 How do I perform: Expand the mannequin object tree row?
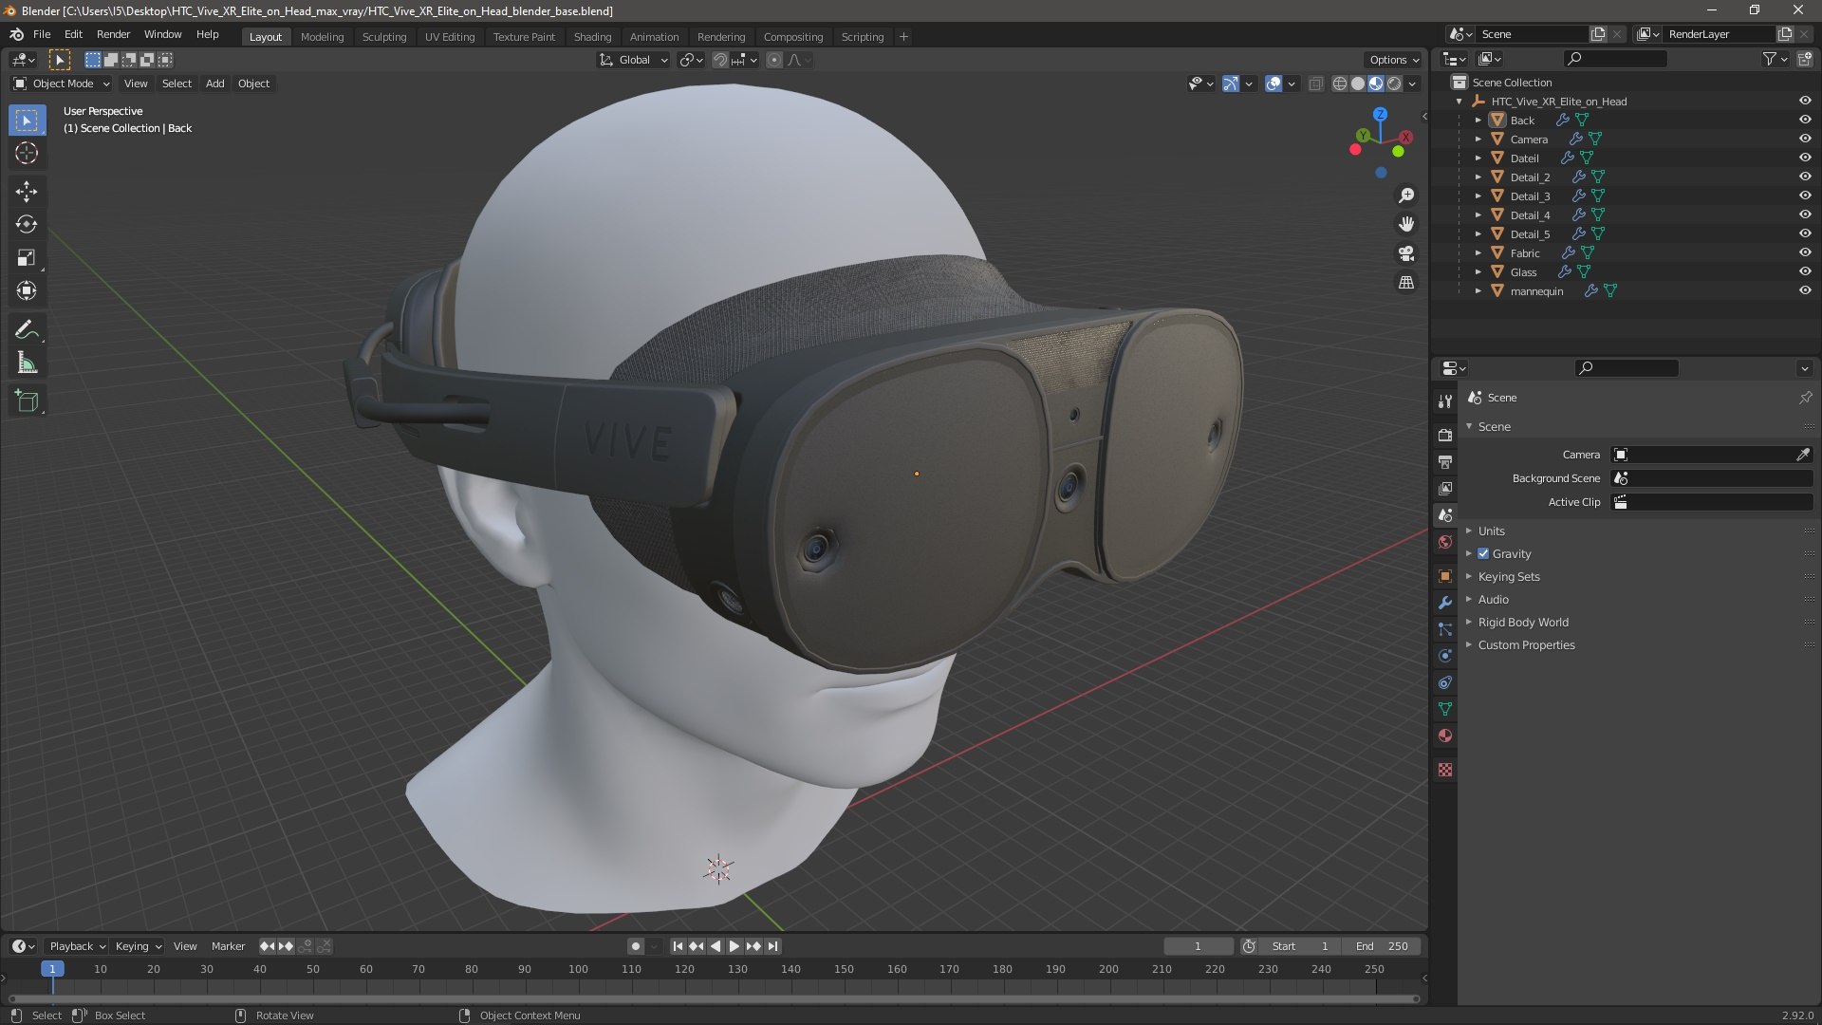(1478, 291)
